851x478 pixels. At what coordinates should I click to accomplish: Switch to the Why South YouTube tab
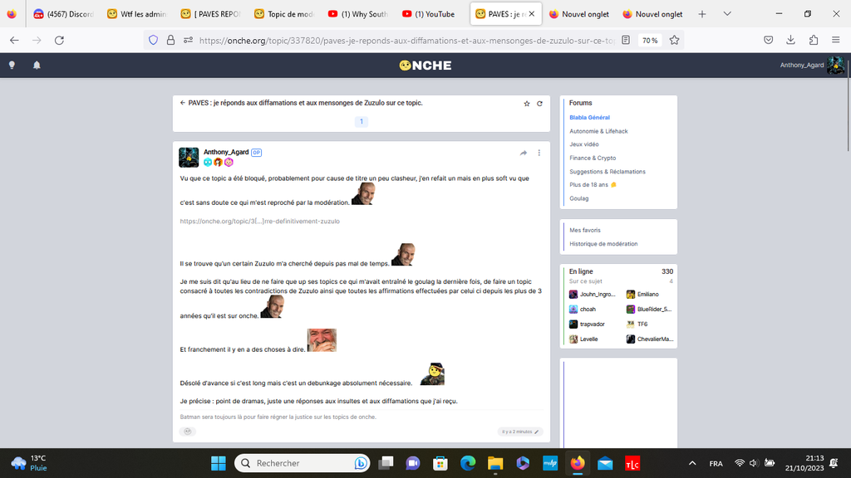[357, 14]
